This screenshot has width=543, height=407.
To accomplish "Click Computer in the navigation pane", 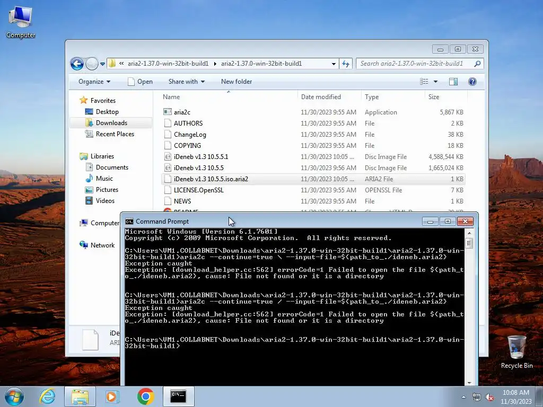I will (x=104, y=223).
